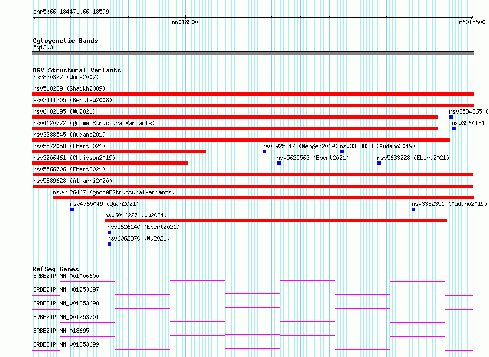Open transcript ERBB2IP|NM_001253698
This screenshot has width=489, height=357.
coord(66,303)
